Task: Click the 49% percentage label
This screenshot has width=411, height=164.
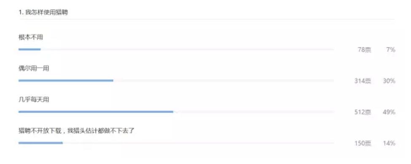Action: pos(389,112)
